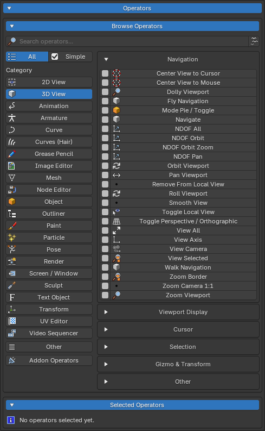
Task: Check the Fly Navigation box
Action: click(x=105, y=101)
